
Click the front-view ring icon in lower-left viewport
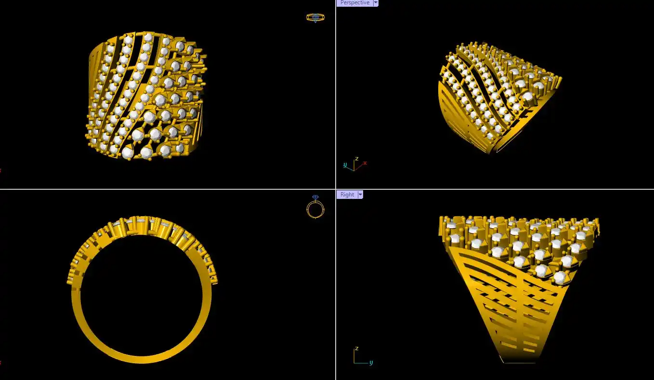(315, 208)
